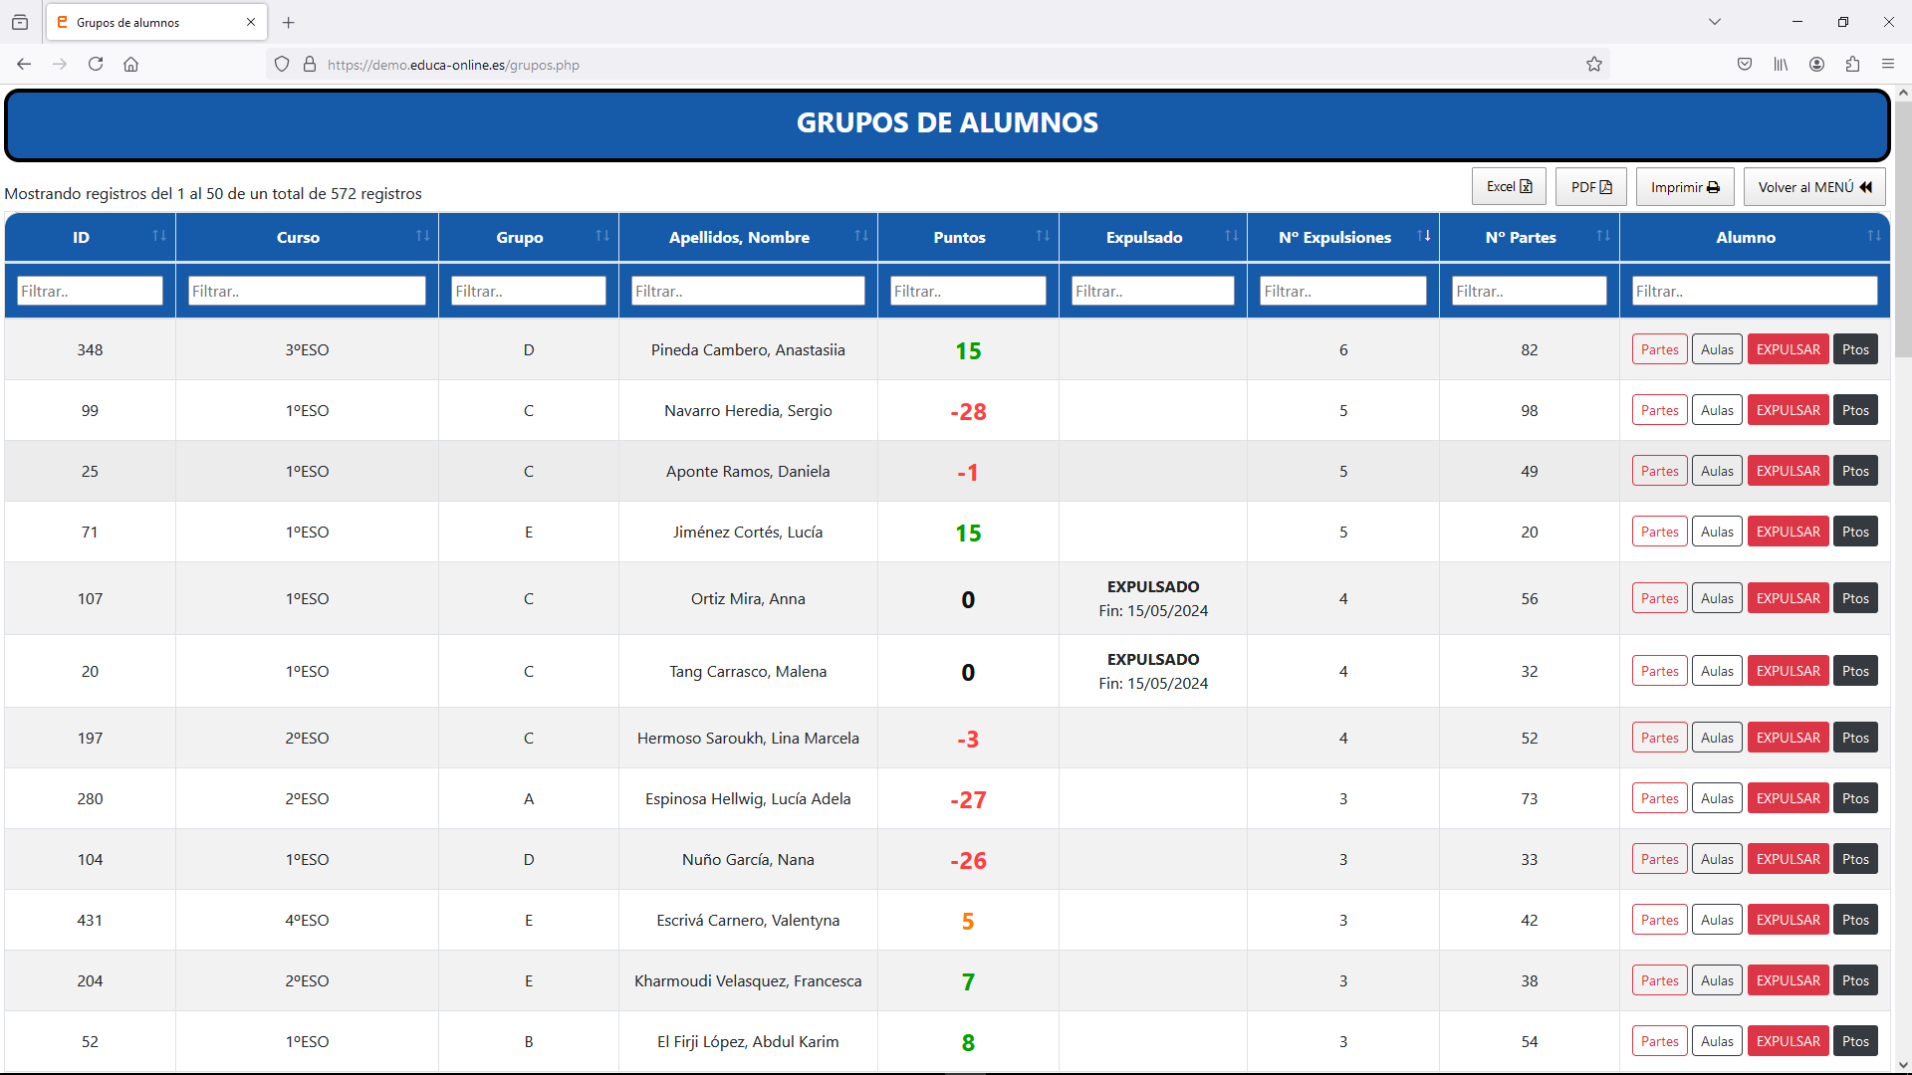Reload the page with the refresh icon
This screenshot has width=1912, height=1075.
click(x=96, y=65)
